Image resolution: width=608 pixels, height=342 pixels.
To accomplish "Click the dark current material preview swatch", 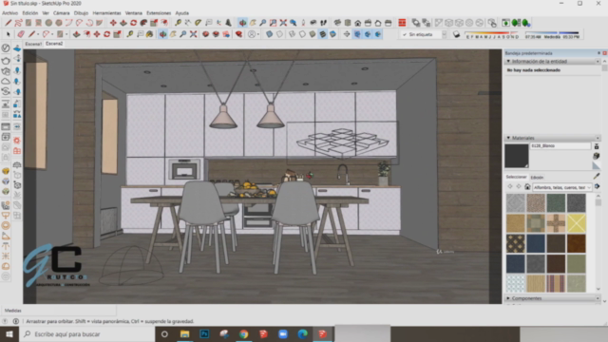I will coord(517,156).
